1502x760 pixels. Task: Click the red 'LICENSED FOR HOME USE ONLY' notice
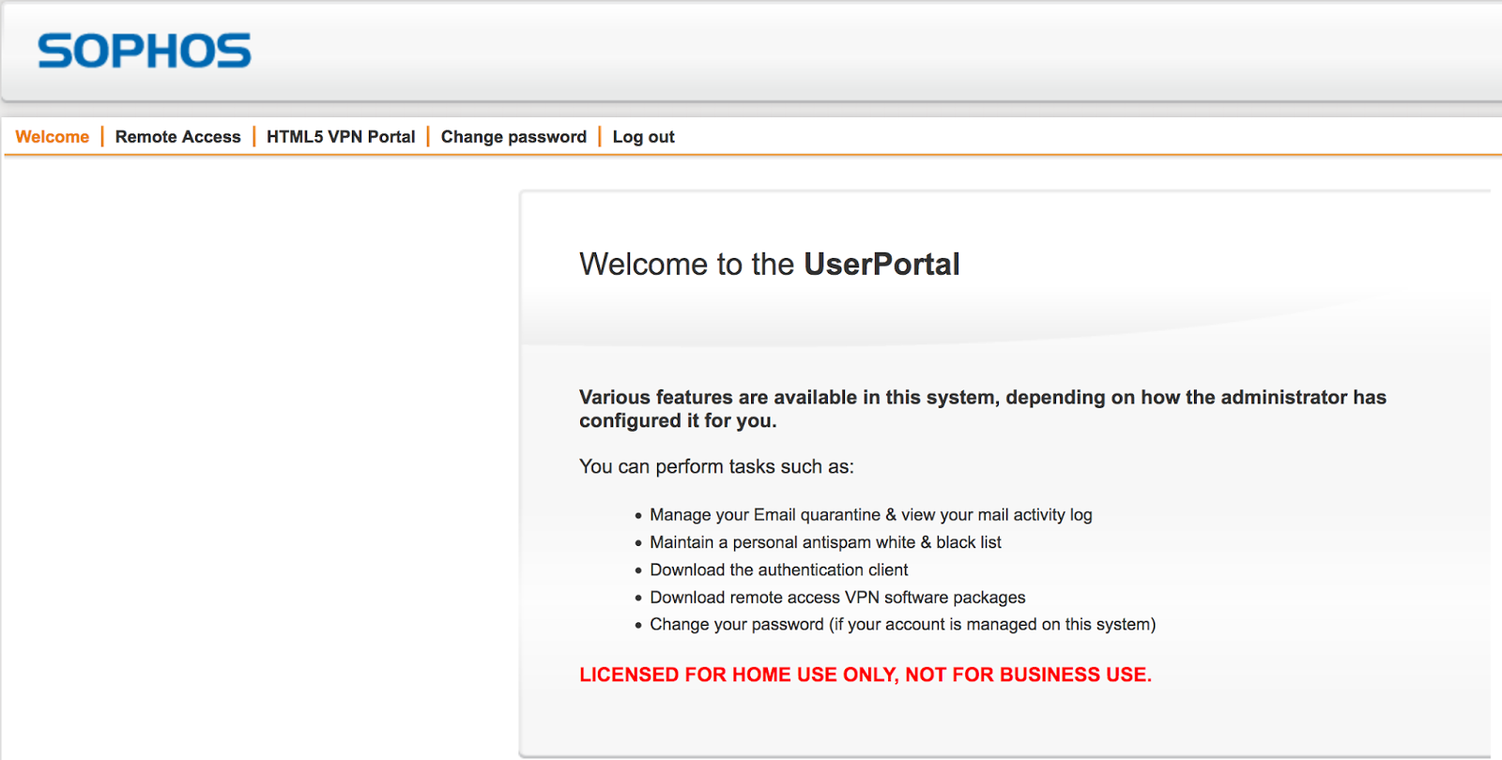(x=866, y=675)
